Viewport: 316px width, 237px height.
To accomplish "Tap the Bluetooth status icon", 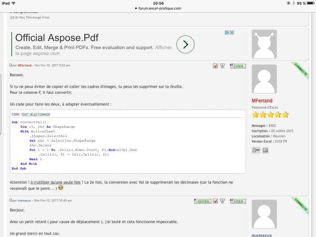I will 294,3.
